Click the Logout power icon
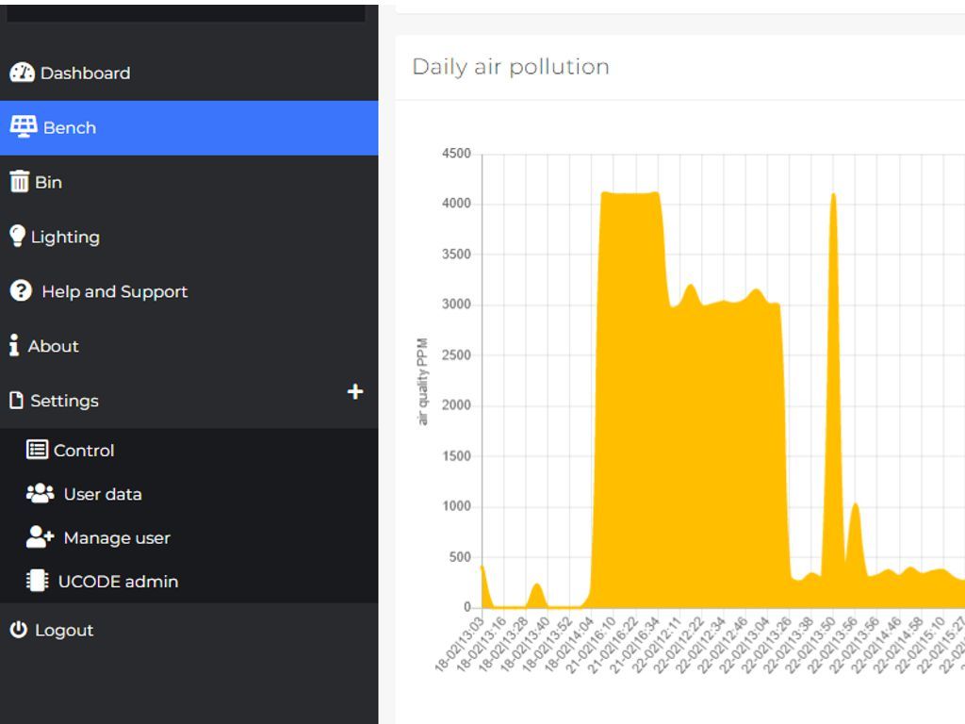965x724 pixels. pyautogui.click(x=17, y=629)
